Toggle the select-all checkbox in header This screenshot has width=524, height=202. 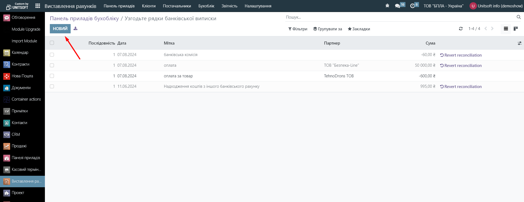[52, 43]
